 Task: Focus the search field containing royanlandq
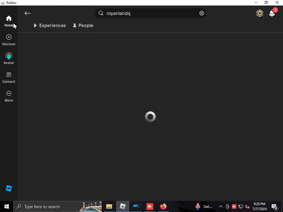(x=150, y=13)
